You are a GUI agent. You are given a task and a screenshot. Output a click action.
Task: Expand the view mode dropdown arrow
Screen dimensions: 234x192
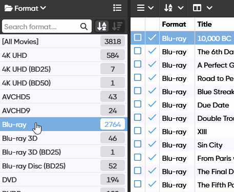(x=151, y=8)
